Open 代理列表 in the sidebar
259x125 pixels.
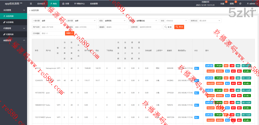(x=10, y=34)
